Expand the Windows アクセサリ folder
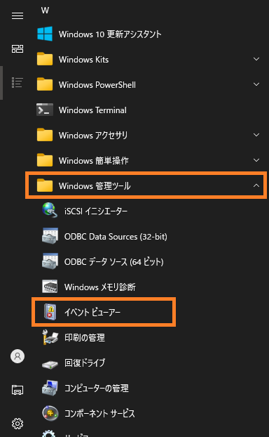269x437 pixels. click(146, 135)
